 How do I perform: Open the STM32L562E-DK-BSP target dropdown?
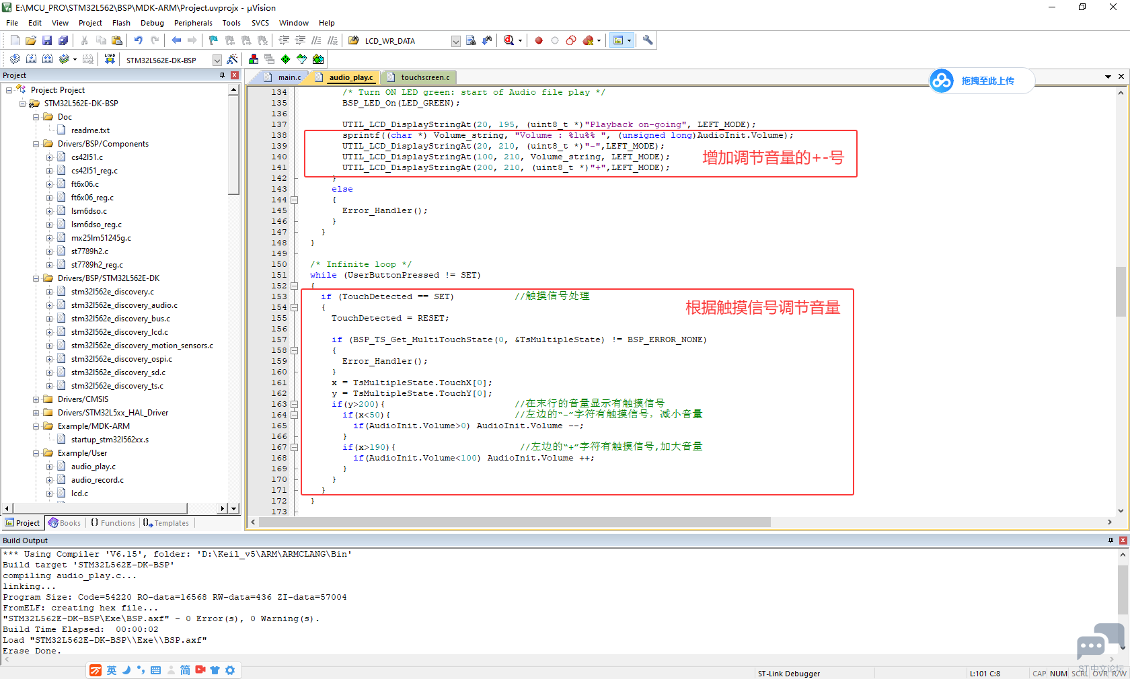(217, 60)
